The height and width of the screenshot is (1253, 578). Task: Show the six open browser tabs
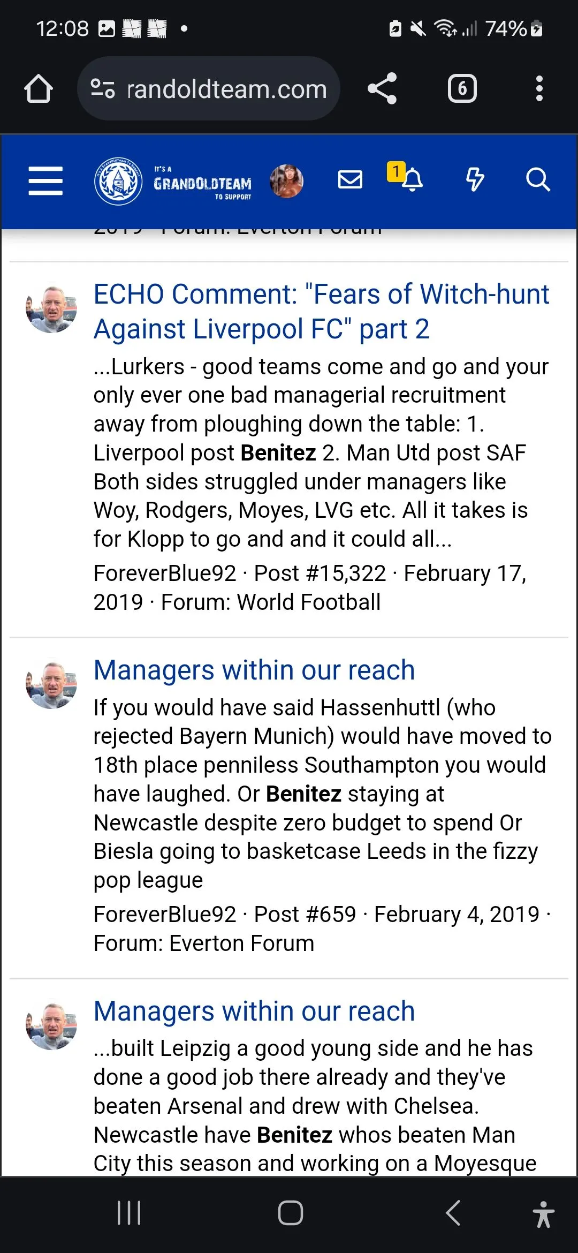coord(462,88)
